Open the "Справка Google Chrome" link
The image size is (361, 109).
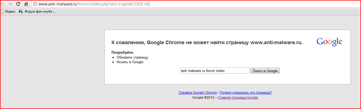[197, 93]
